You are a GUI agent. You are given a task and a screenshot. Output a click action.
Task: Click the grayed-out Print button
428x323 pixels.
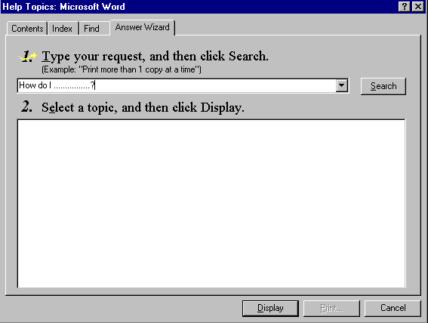tap(331, 308)
